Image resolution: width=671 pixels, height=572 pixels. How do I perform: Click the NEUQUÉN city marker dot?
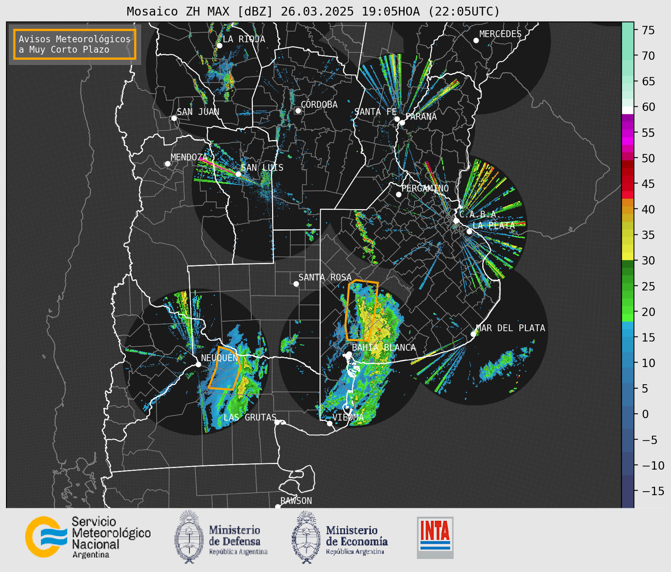pyautogui.click(x=198, y=364)
